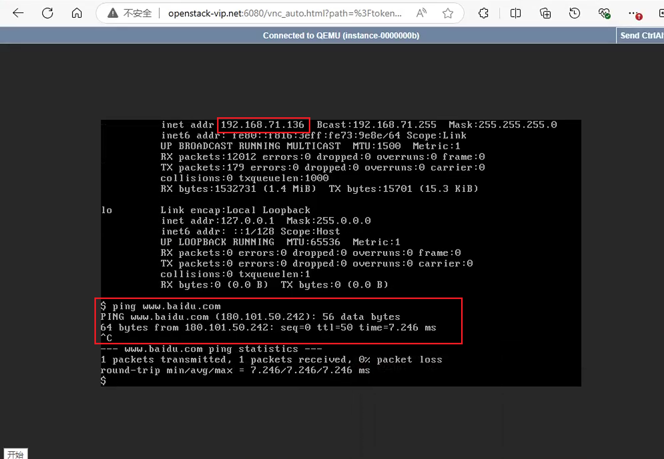This screenshot has width=664, height=459.
Task: Show browsing History panel
Action: [575, 14]
